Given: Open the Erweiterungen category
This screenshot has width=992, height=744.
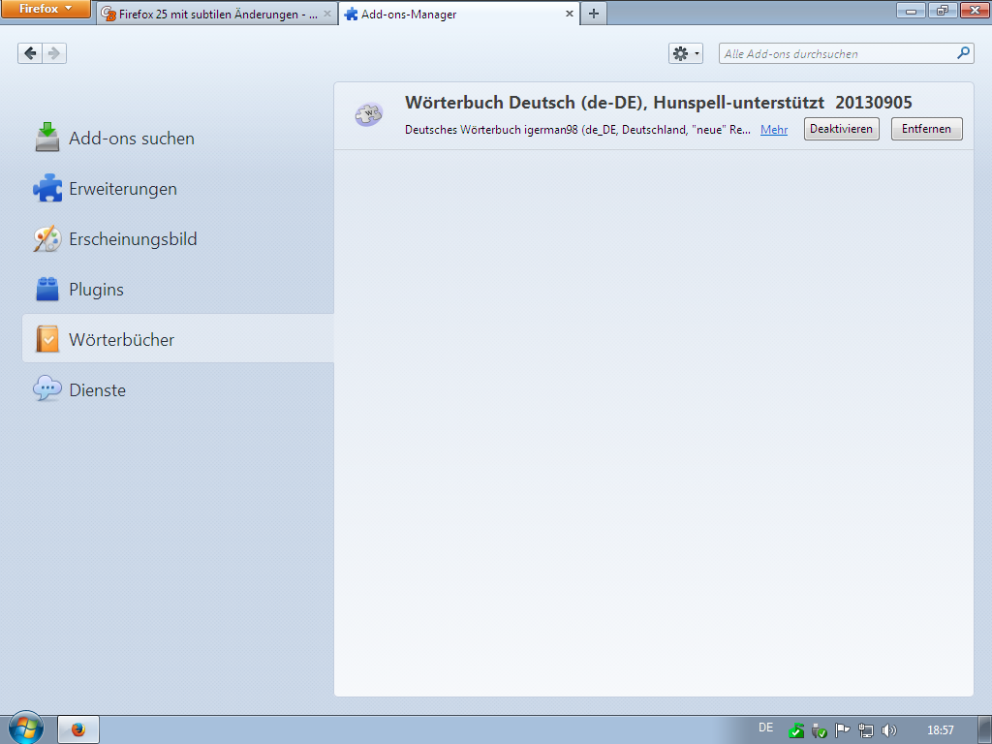Looking at the screenshot, I should pos(178,189).
